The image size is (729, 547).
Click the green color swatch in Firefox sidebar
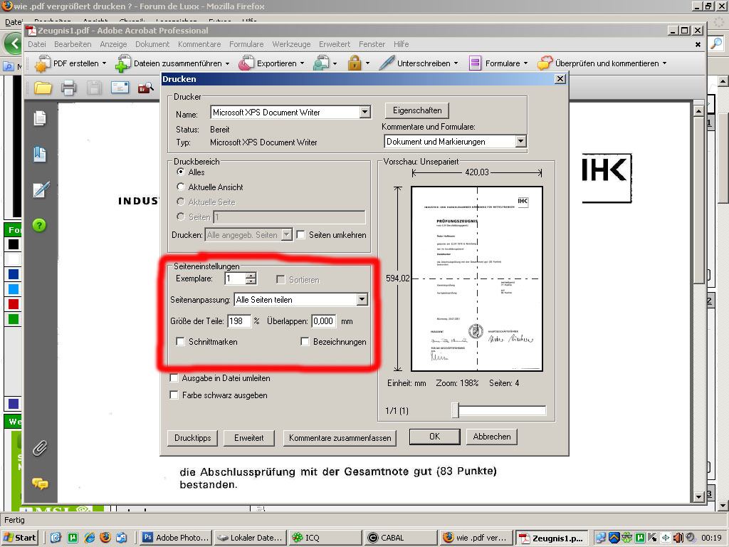(x=14, y=318)
